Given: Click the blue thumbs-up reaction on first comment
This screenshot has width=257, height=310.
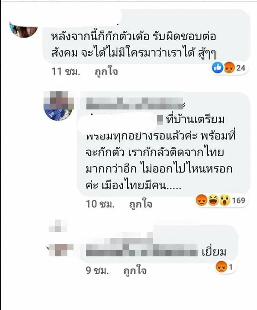Looking at the screenshot, I should [218, 68].
